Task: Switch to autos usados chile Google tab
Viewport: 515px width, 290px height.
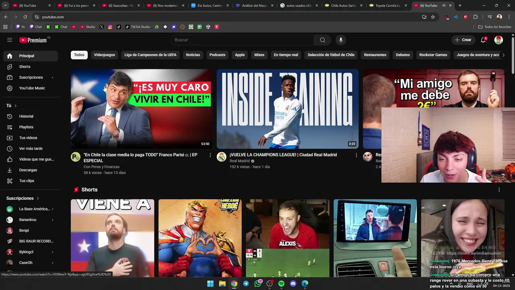Action: (299, 6)
